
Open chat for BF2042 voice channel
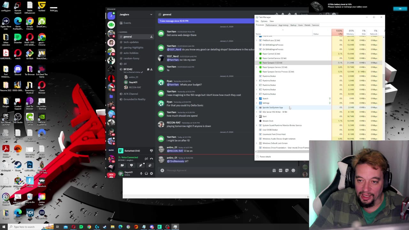point(148,69)
